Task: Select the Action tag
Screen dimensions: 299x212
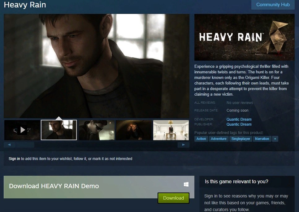Action: (x=201, y=139)
